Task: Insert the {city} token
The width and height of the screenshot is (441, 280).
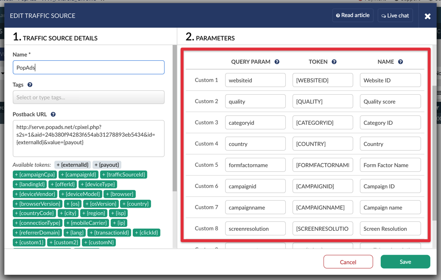Action: point(68,213)
